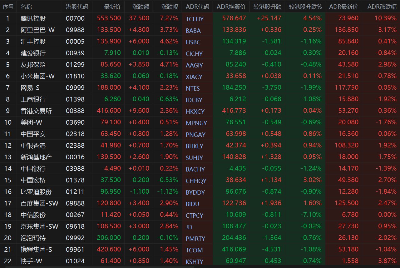
Task: Select the TCEHY ADR code
Action: (x=194, y=19)
